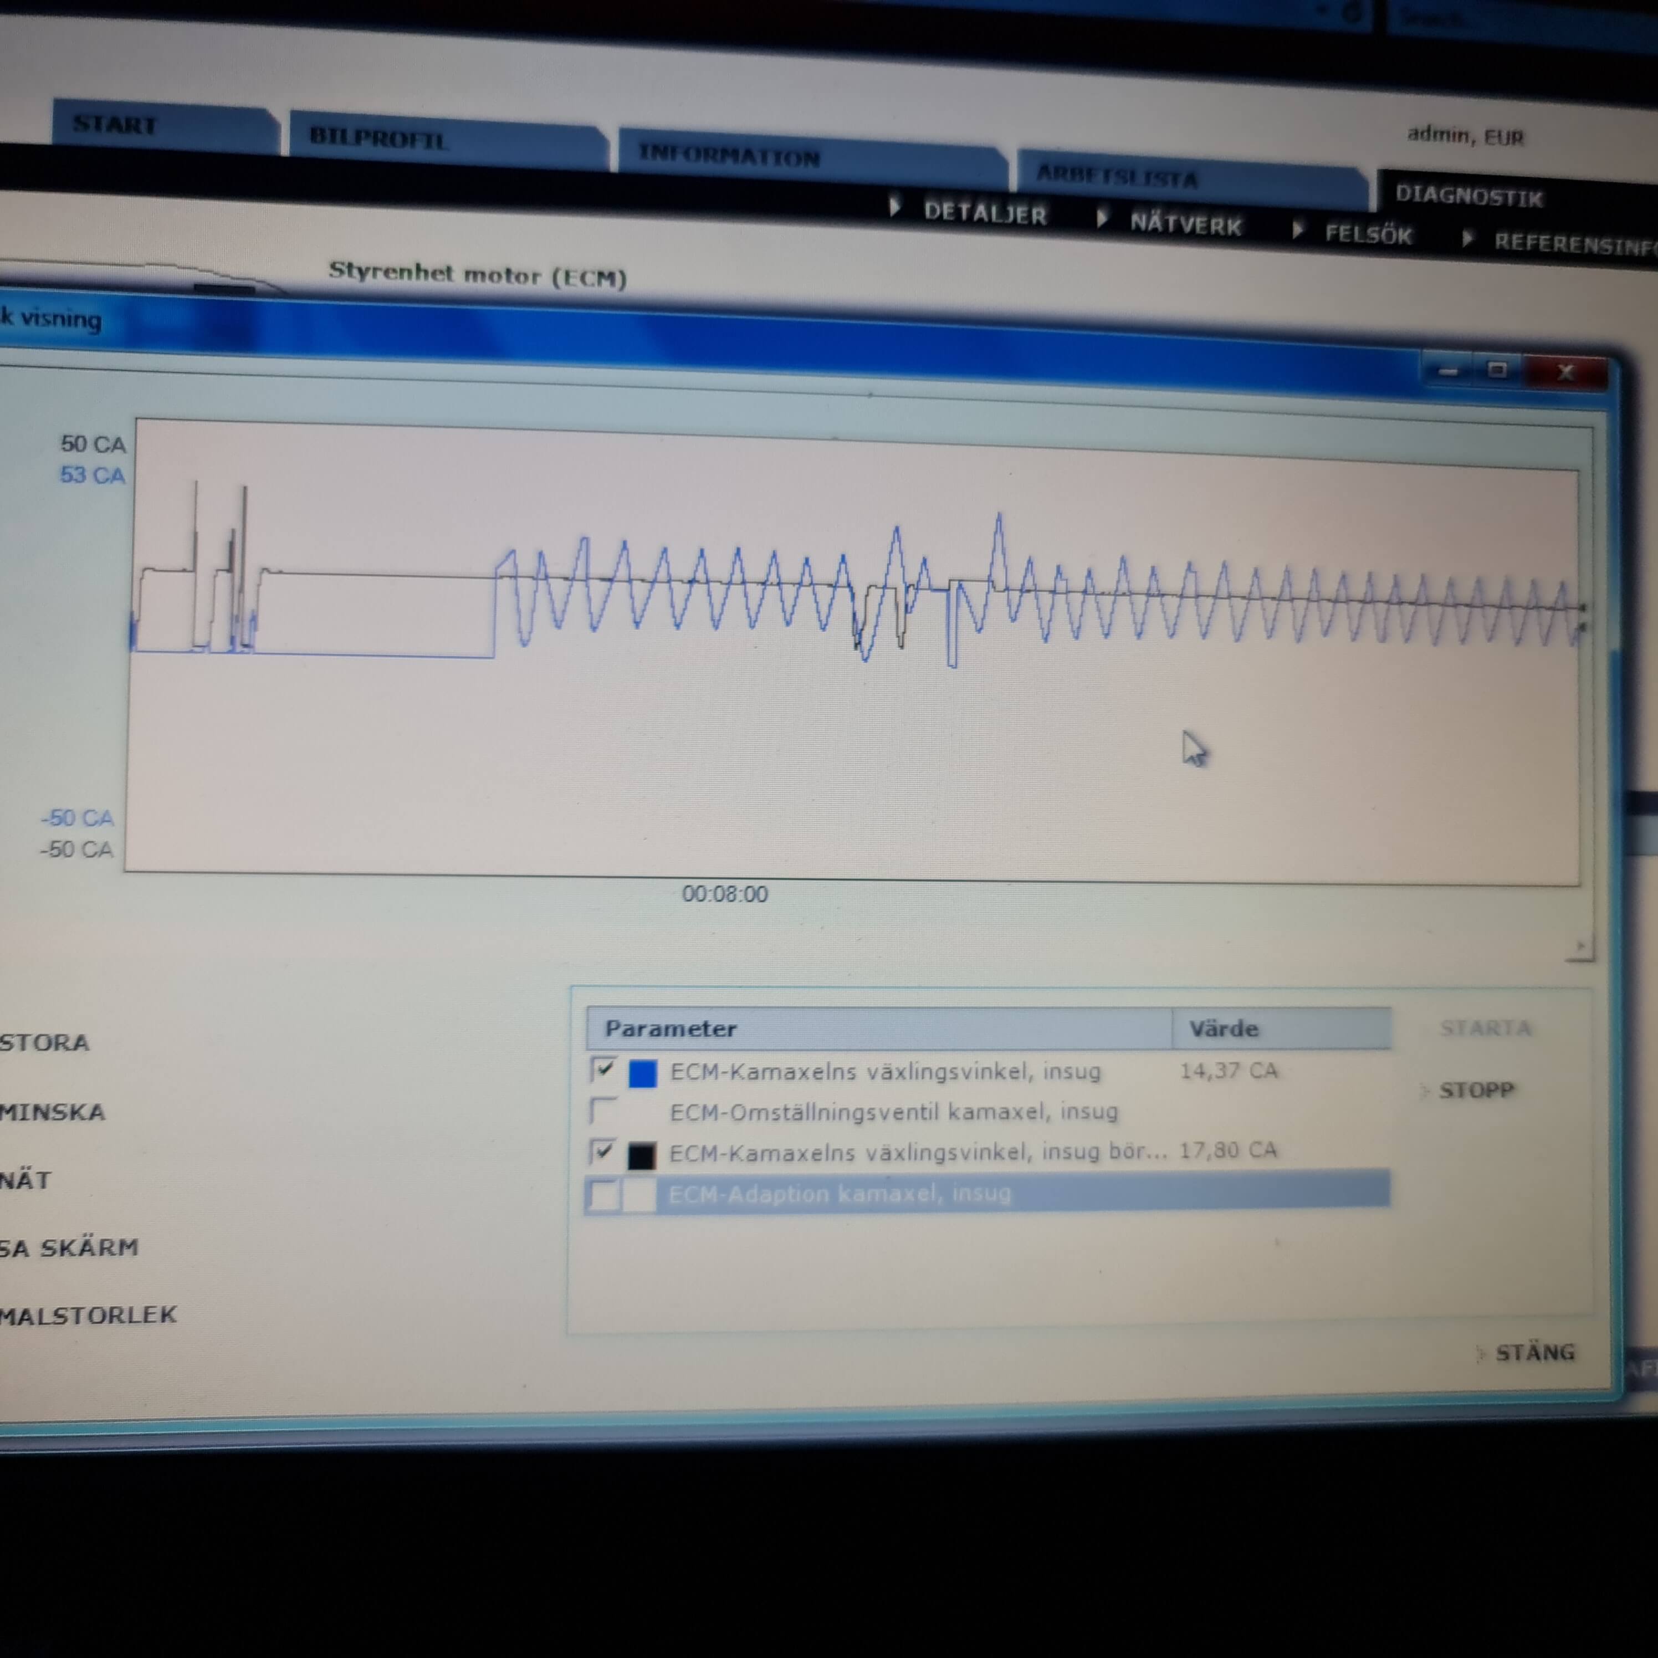Click the graph scroll right arrow
Viewport: 1658px width, 1658px height.
tap(1580, 946)
